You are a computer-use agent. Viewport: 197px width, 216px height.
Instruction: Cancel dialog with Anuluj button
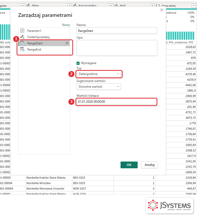click(150, 165)
